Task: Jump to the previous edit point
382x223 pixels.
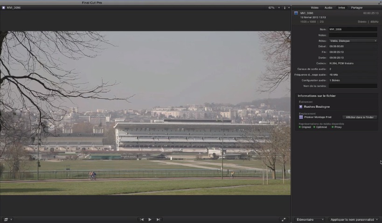Action: pos(142,219)
